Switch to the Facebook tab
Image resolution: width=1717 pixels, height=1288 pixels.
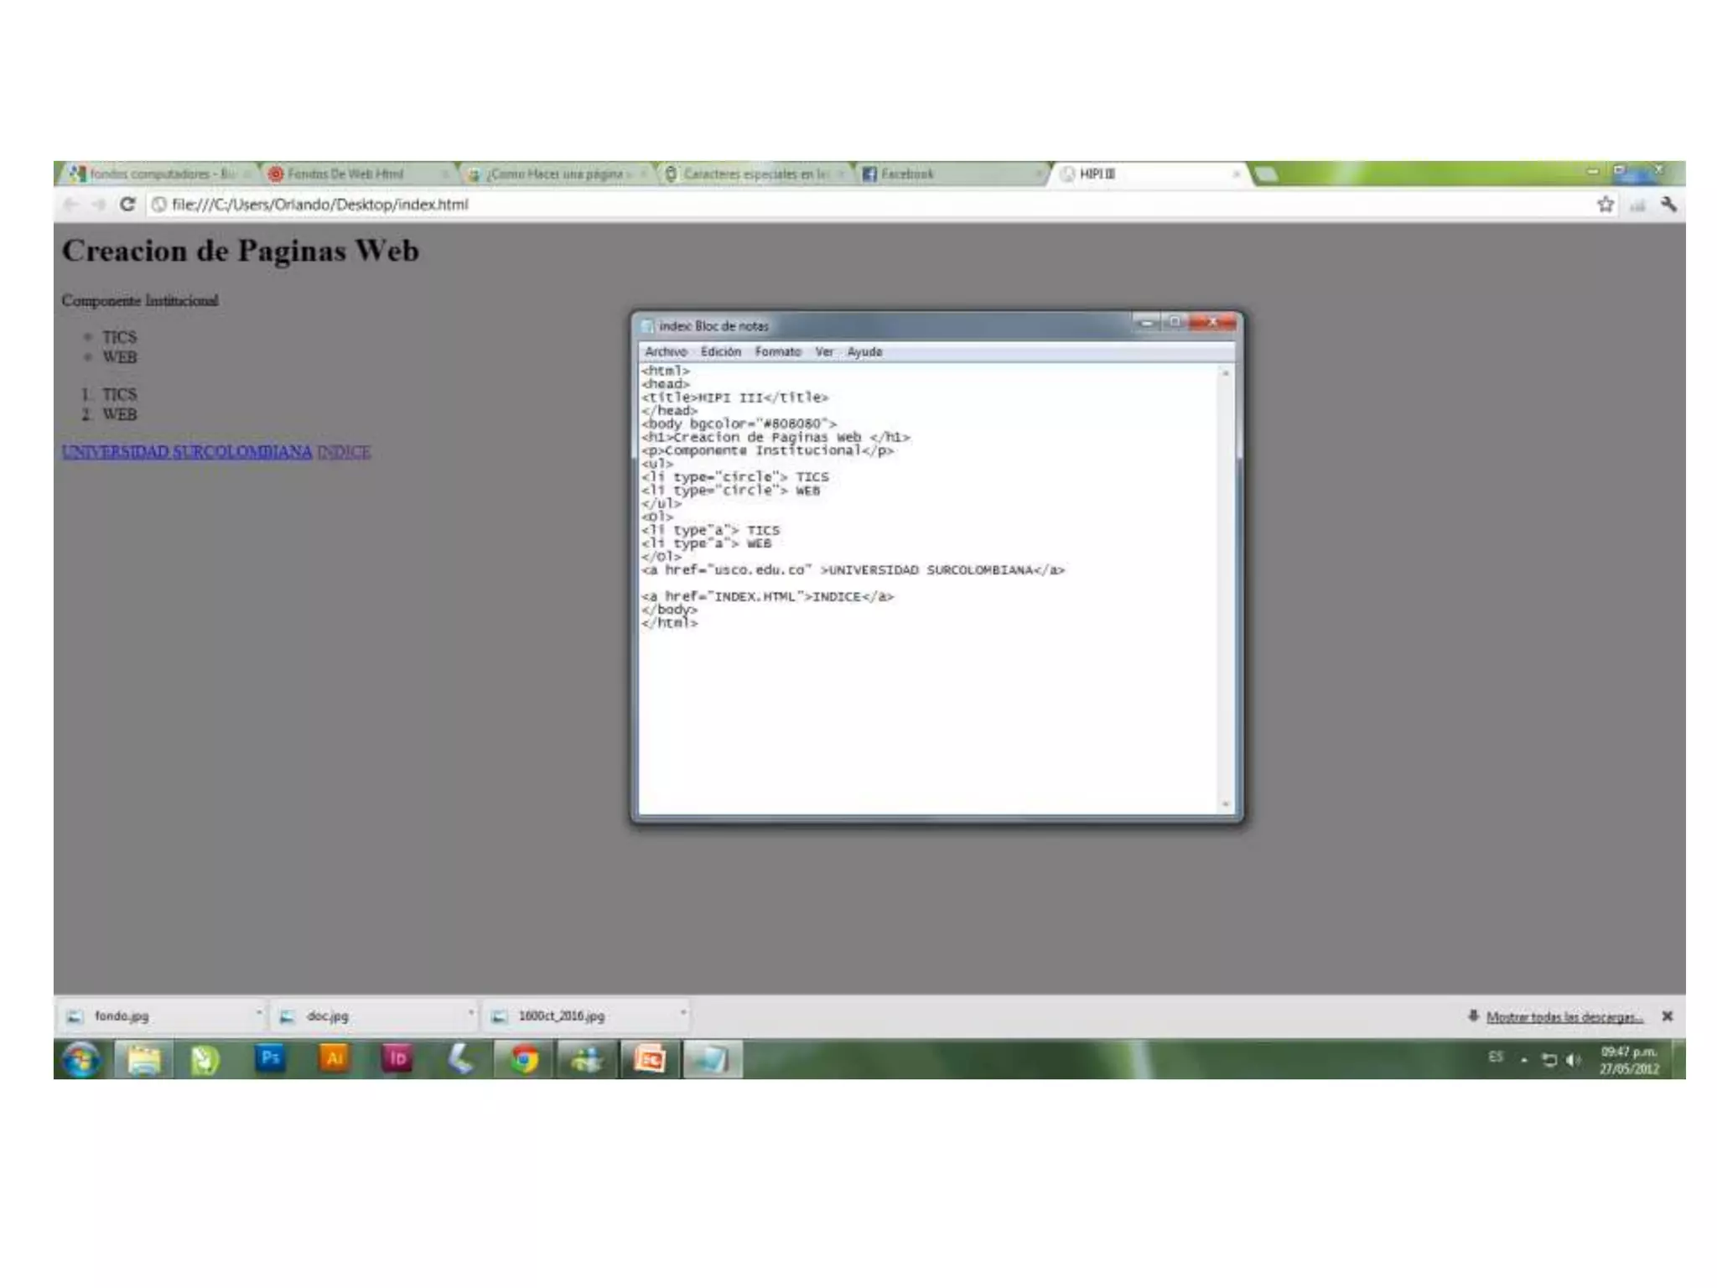947,174
